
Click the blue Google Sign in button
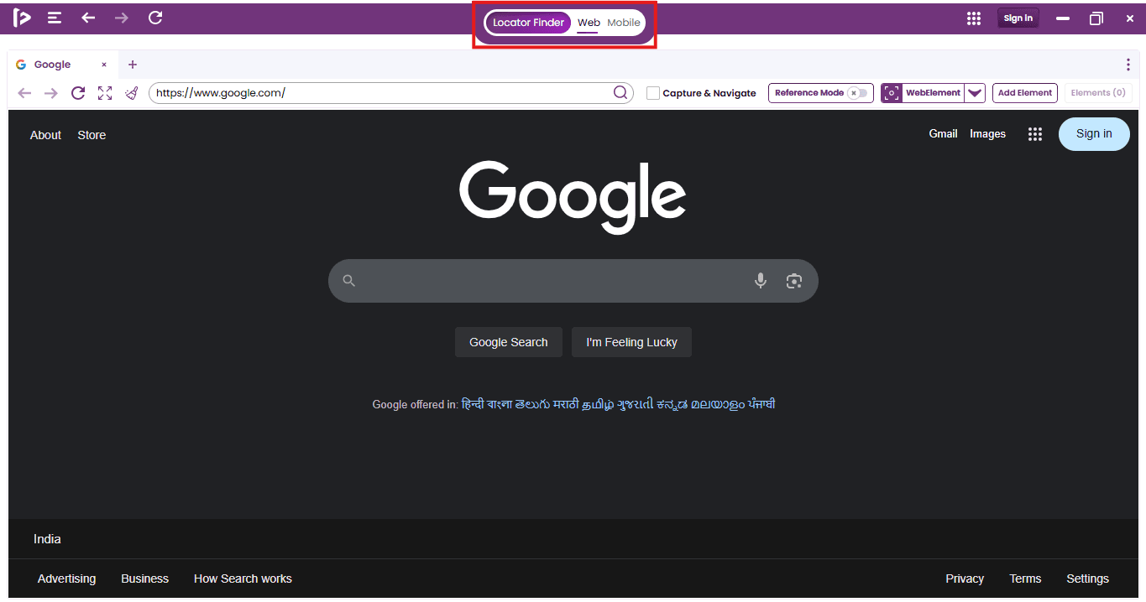1094,134
